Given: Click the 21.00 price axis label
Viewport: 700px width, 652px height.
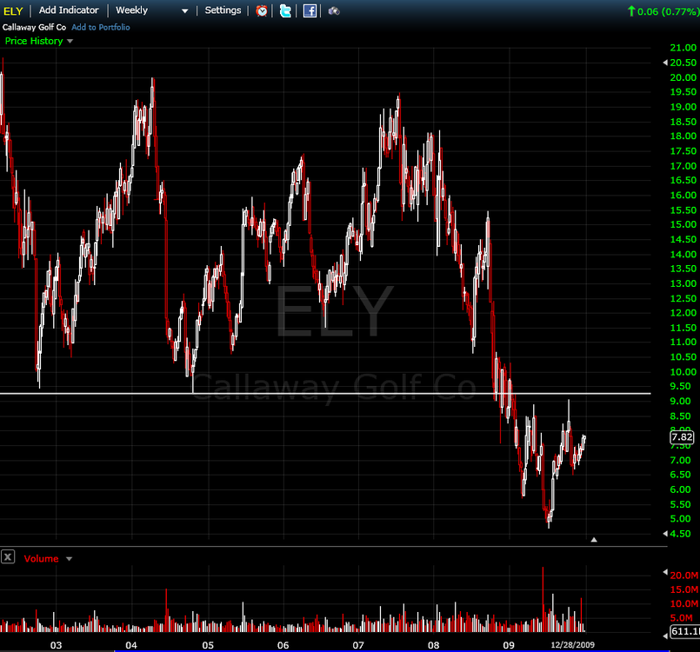Looking at the screenshot, I should (x=683, y=48).
